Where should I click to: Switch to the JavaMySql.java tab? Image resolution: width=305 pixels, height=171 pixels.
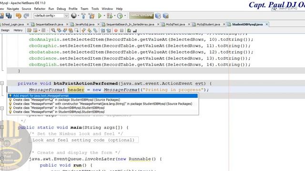[x=85, y=24]
